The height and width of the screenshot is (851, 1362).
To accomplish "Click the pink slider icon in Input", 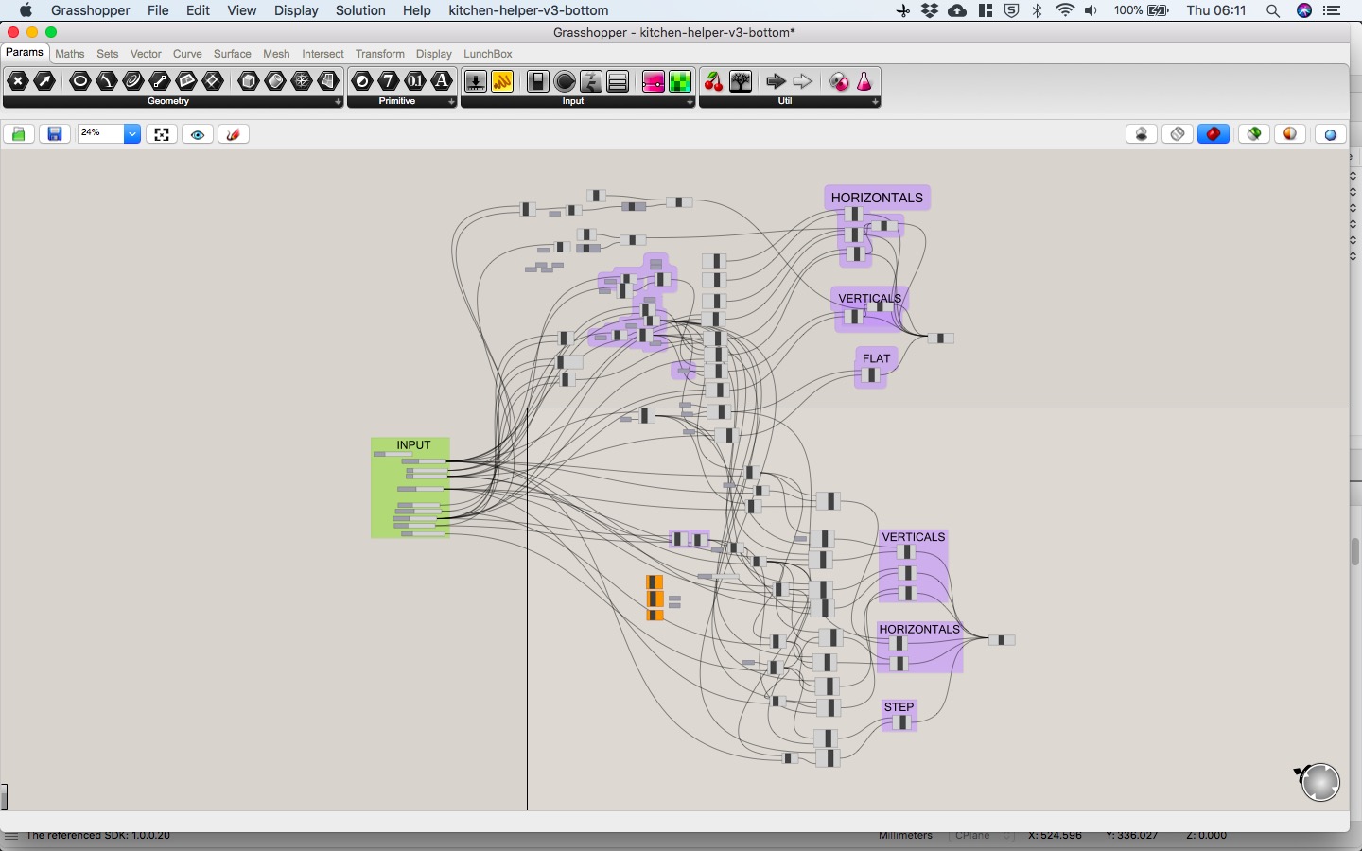I will [x=654, y=81].
